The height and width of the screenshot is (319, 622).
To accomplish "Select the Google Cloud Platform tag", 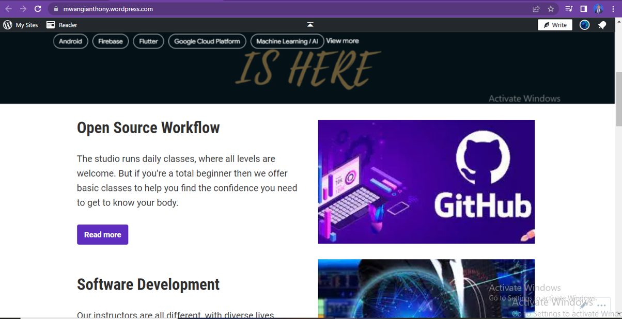I will coord(207,41).
